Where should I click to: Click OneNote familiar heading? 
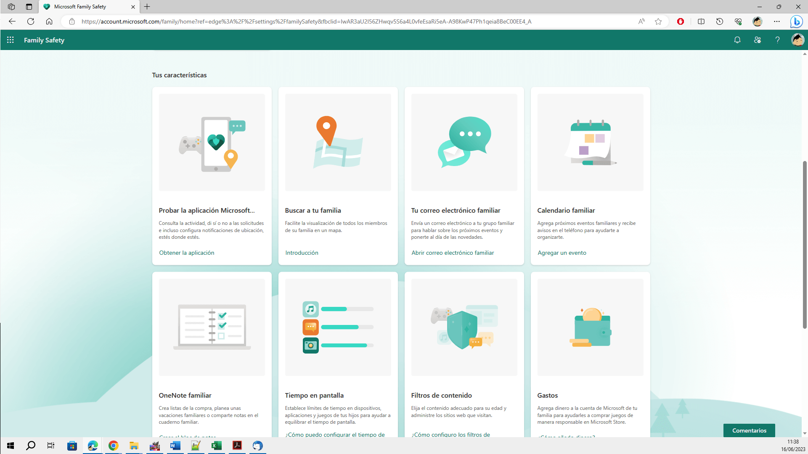click(x=185, y=395)
